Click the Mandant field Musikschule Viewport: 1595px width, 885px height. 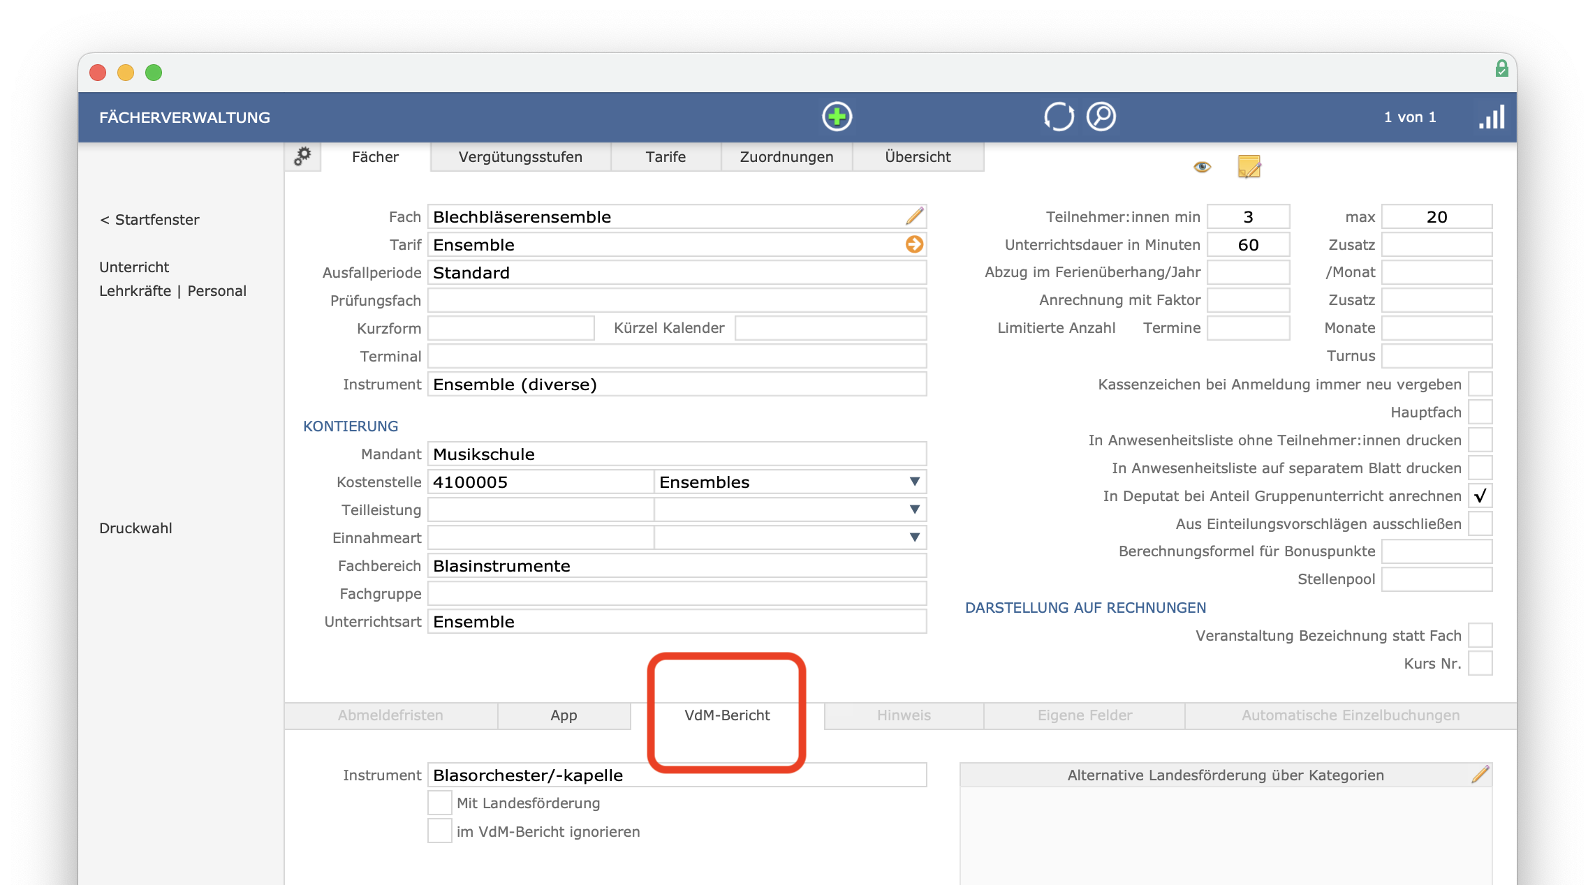[x=677, y=454]
